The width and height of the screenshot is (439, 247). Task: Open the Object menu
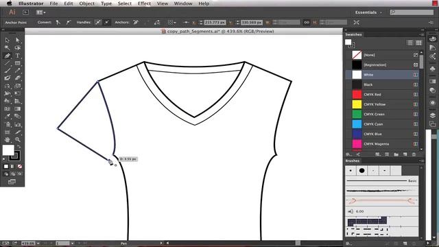coord(87,3)
